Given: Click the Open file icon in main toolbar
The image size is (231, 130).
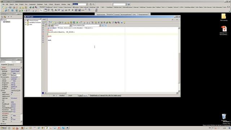Looking at the screenshot, I should coord(6,7).
